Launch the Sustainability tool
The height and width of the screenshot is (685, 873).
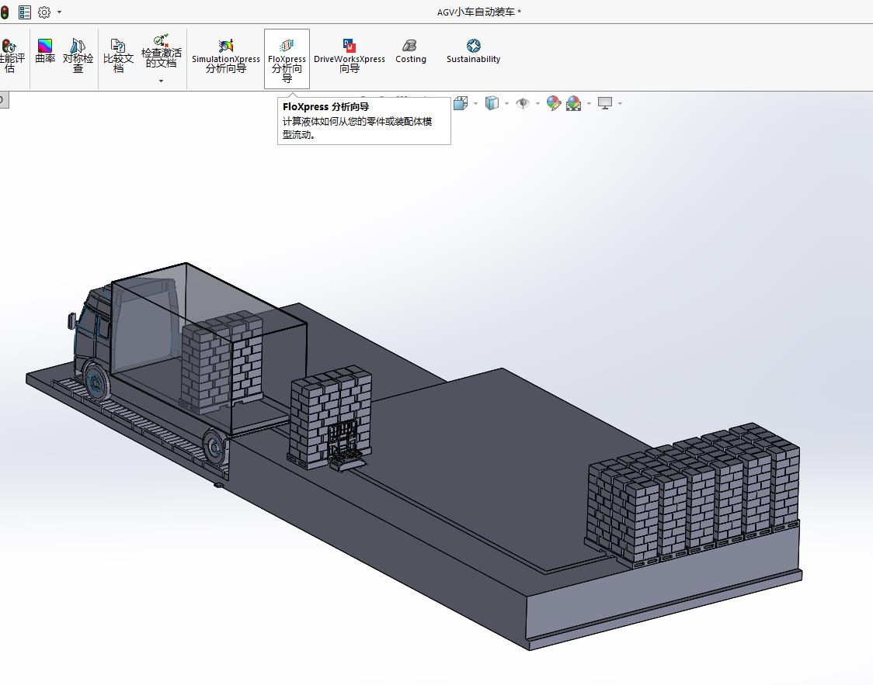pos(473,51)
